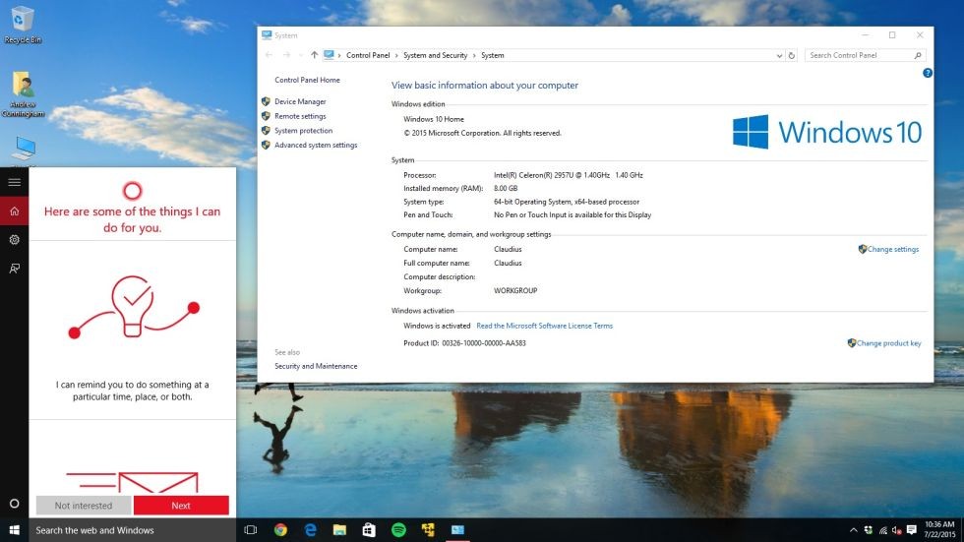Go up one level in Control Panel
This screenshot has height=542, width=964.
click(x=314, y=55)
